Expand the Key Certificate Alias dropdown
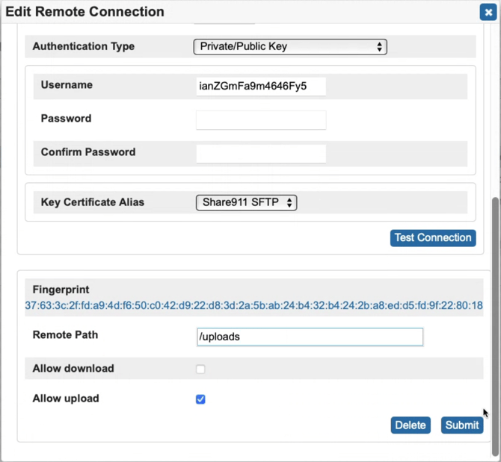The height and width of the screenshot is (462, 501). click(x=246, y=202)
